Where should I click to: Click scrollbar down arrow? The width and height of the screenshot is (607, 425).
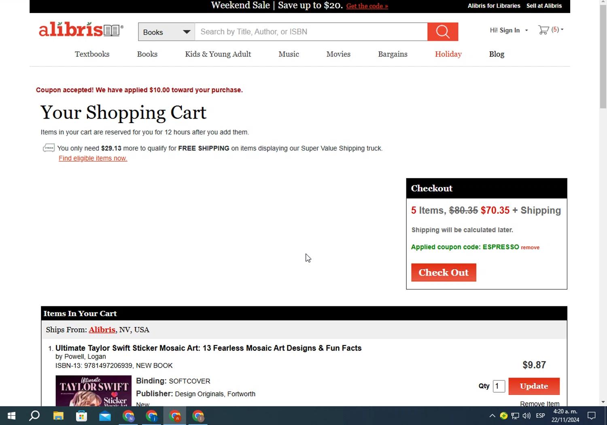(603, 402)
